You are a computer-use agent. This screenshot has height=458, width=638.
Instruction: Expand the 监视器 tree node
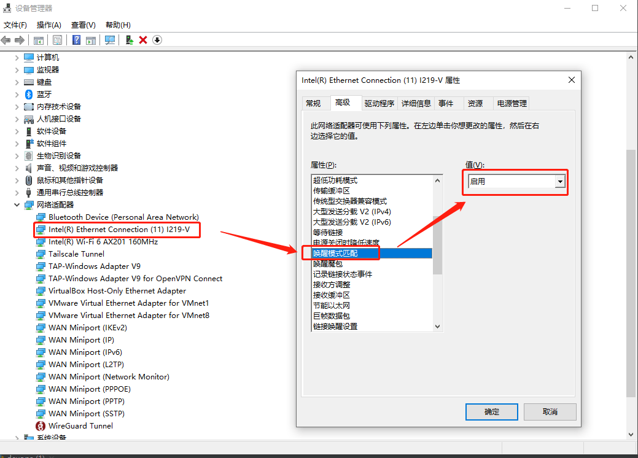click(17, 70)
